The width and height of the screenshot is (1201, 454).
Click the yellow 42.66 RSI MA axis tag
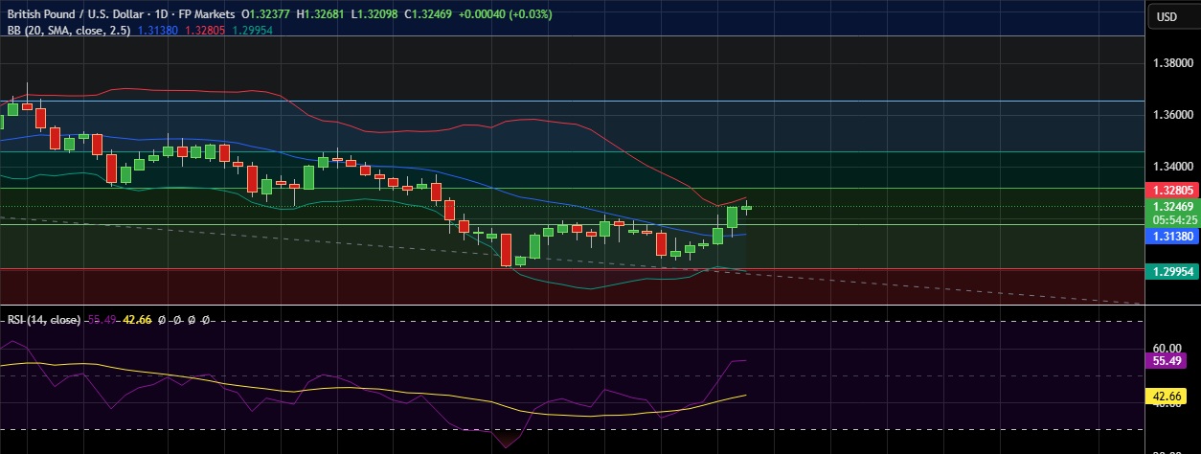pyautogui.click(x=1167, y=396)
